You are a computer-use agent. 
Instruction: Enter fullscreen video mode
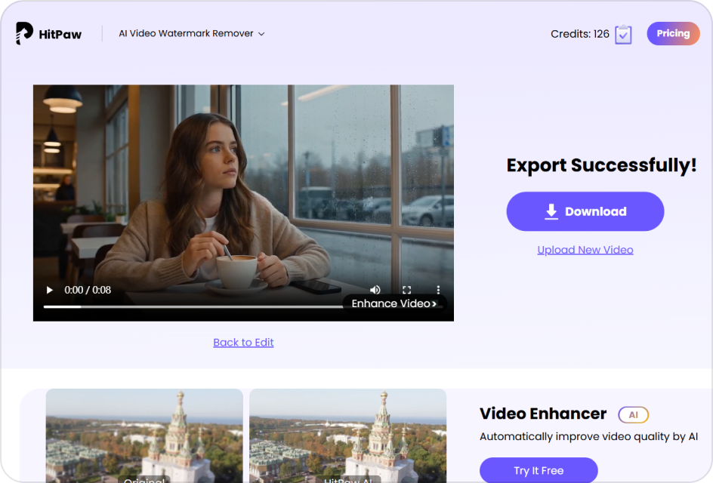[x=406, y=290]
